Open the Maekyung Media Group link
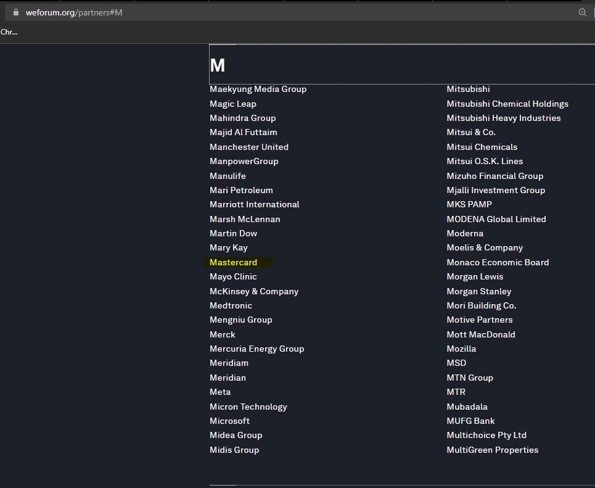Viewport: 595px width, 488px height. (258, 89)
